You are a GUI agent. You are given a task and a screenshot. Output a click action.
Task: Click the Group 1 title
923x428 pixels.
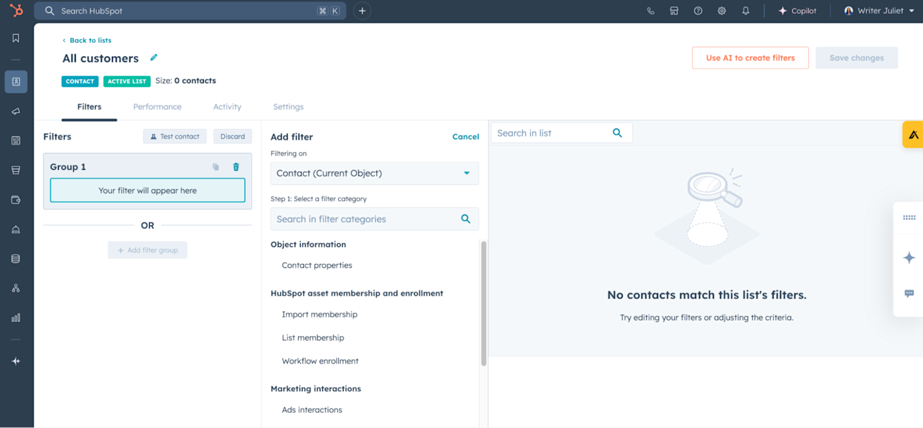[68, 167]
